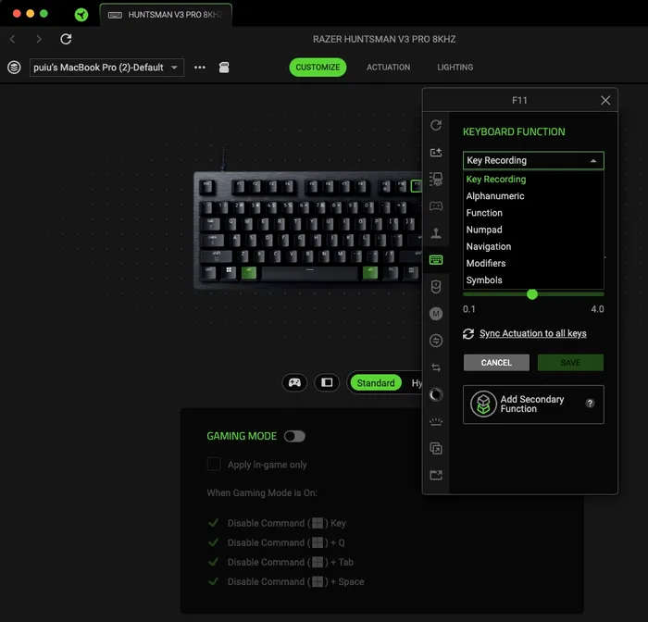Click the Cancel button
Image resolution: width=648 pixels, height=622 pixels.
pyautogui.click(x=496, y=363)
